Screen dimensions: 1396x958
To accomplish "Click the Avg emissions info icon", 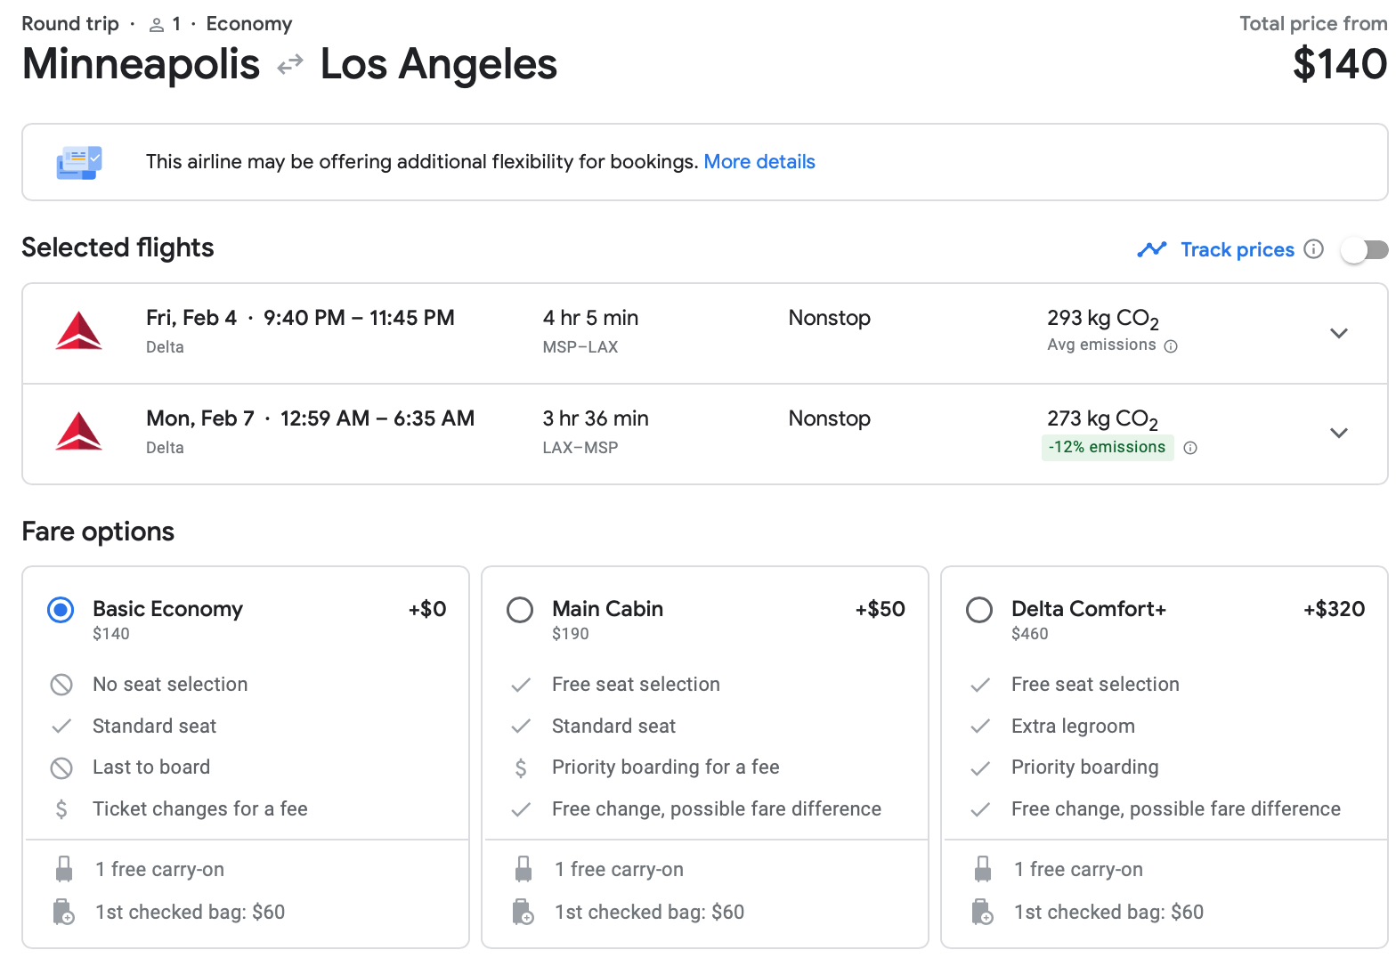I will (x=1171, y=346).
